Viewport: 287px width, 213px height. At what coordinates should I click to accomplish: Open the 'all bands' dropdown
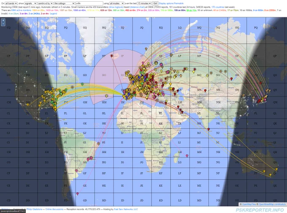click(11, 3)
